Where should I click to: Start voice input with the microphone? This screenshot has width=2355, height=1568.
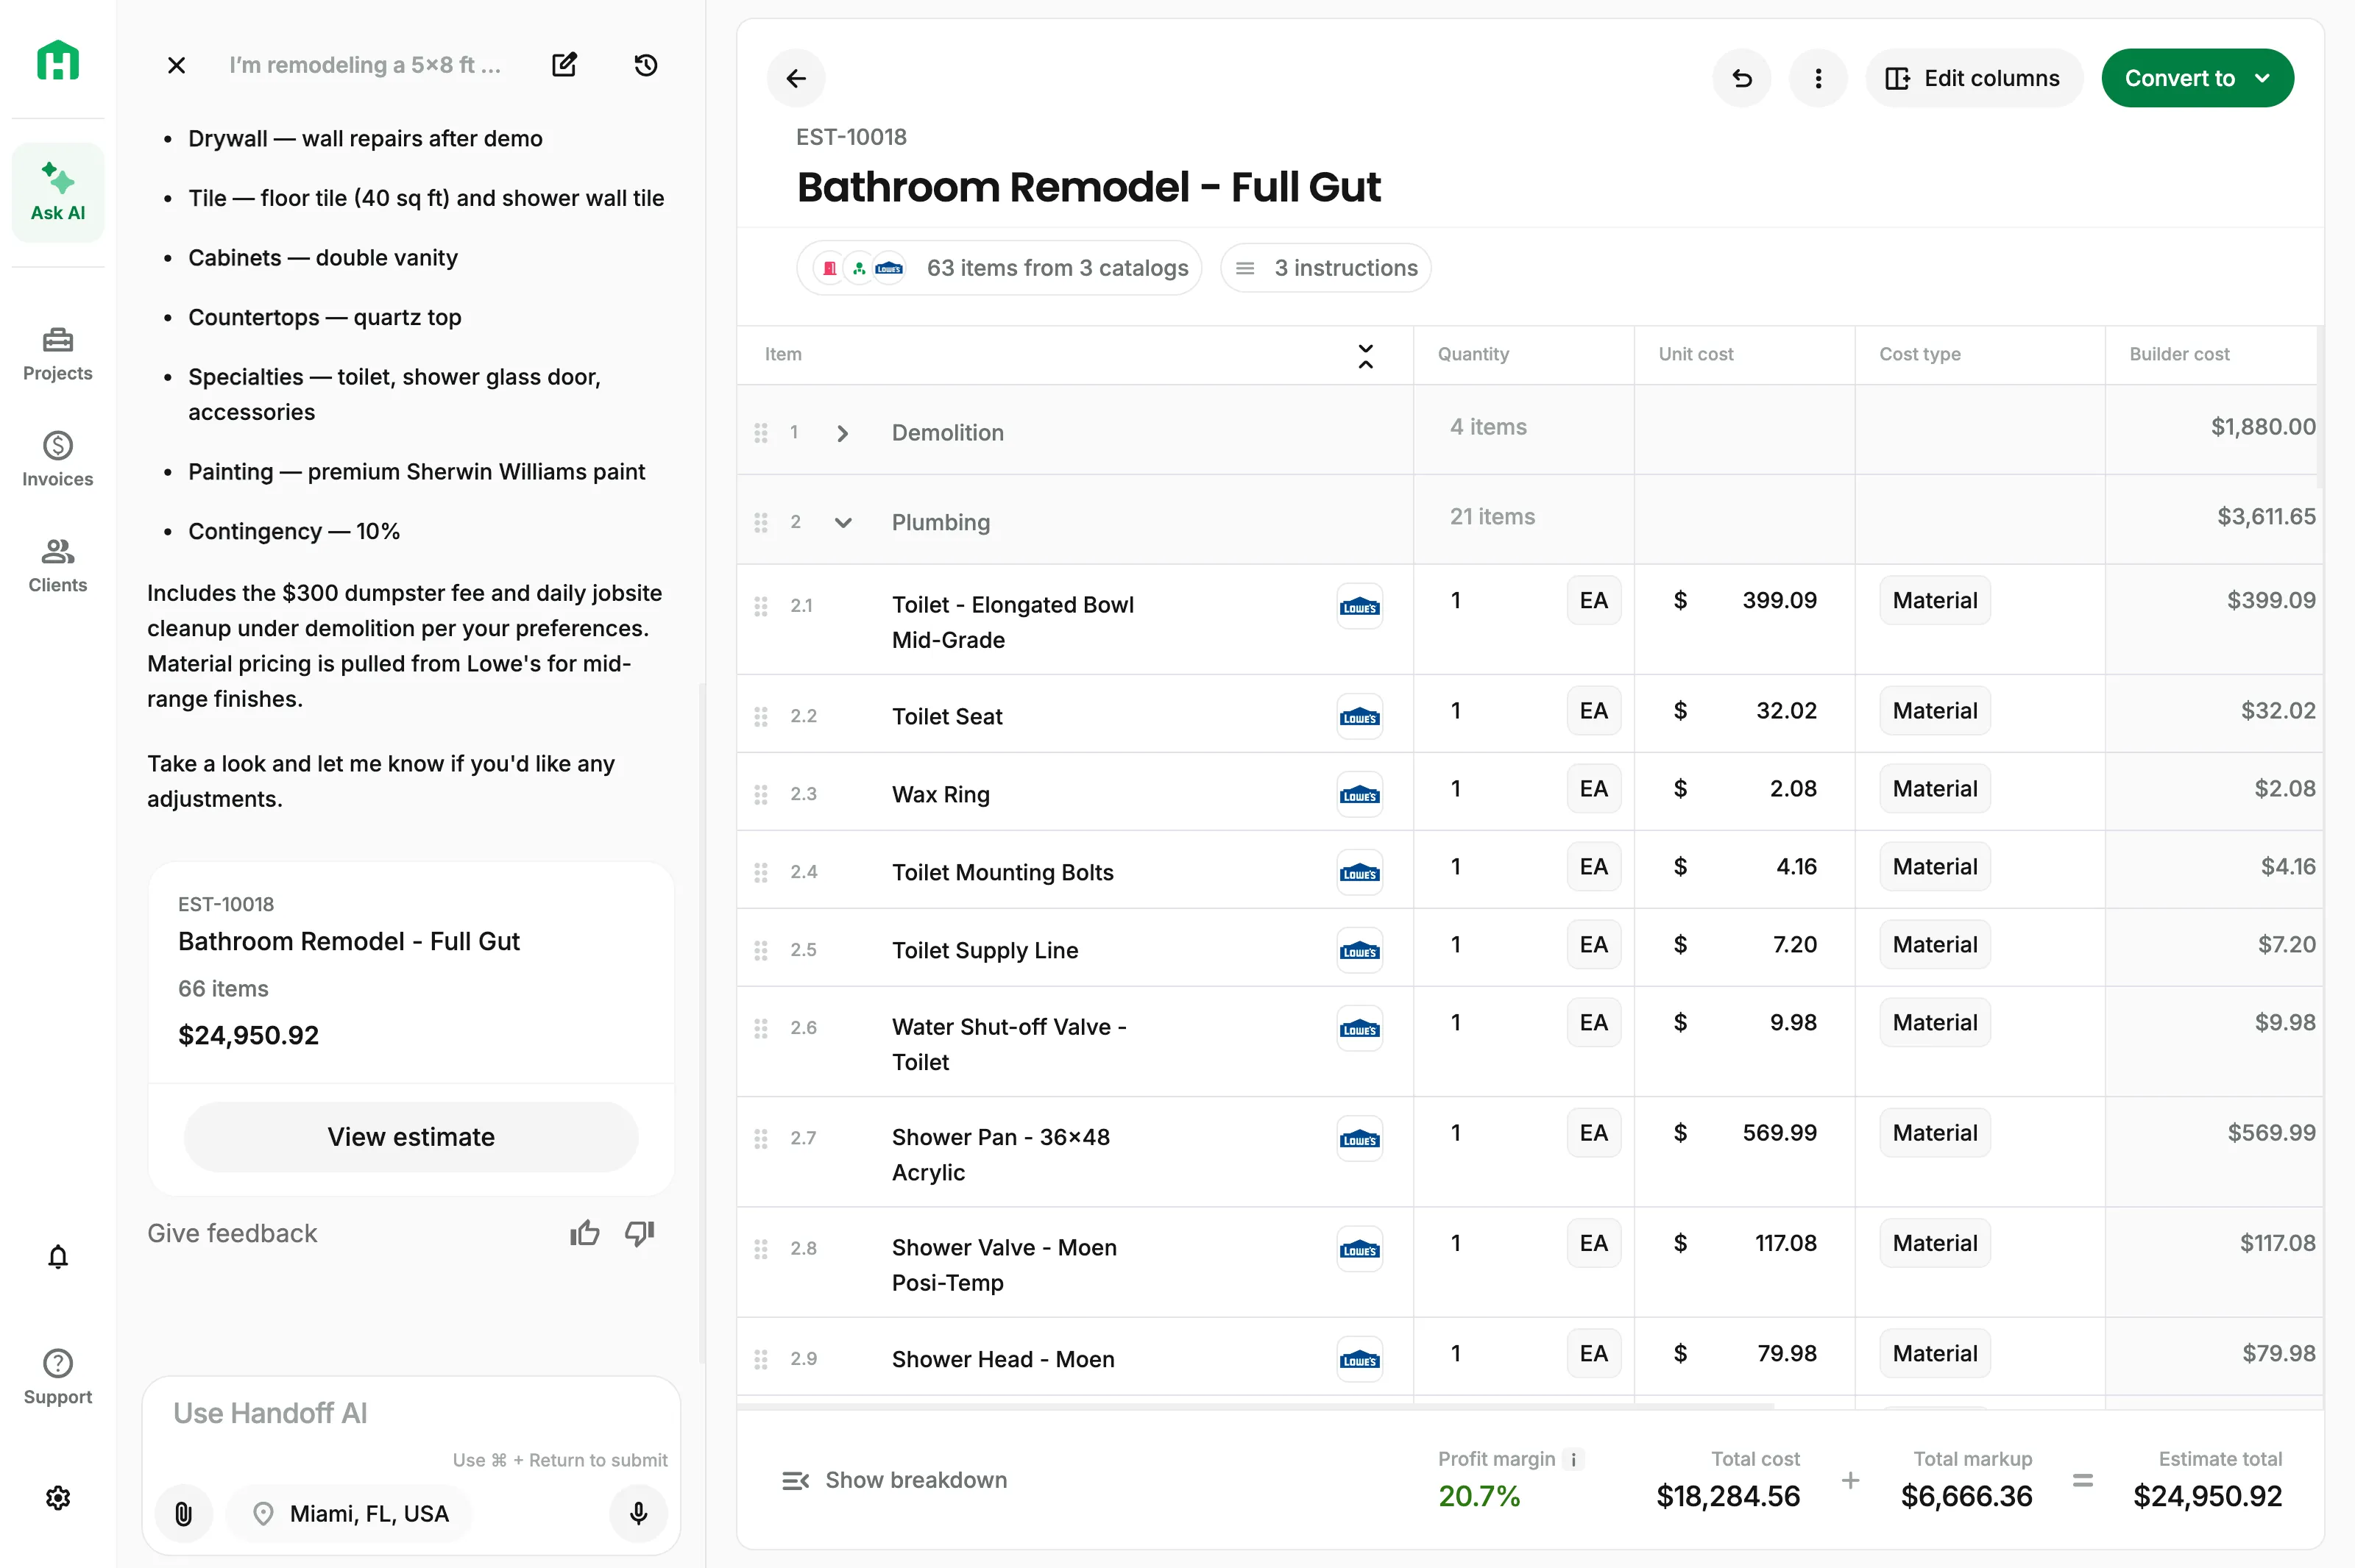point(637,1514)
